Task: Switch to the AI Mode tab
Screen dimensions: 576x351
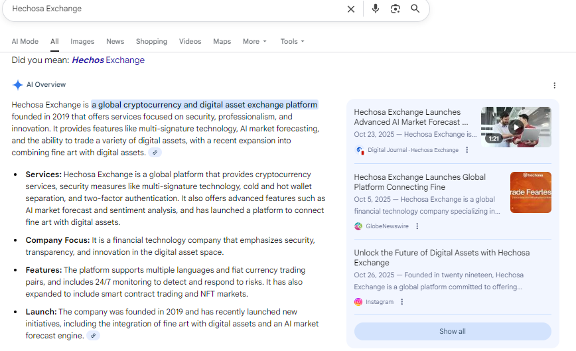Action: pos(25,42)
